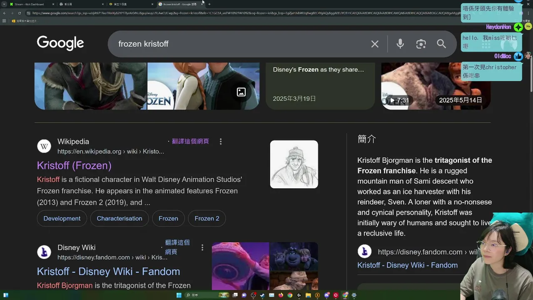Open article card dated 2025年3月19日
Image resolution: width=533 pixels, height=300 pixels.
pyautogui.click(x=320, y=86)
